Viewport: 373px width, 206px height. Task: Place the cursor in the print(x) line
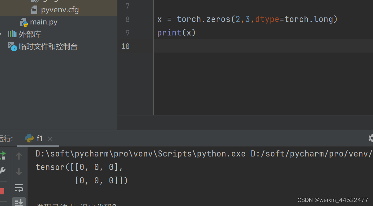[x=176, y=33]
